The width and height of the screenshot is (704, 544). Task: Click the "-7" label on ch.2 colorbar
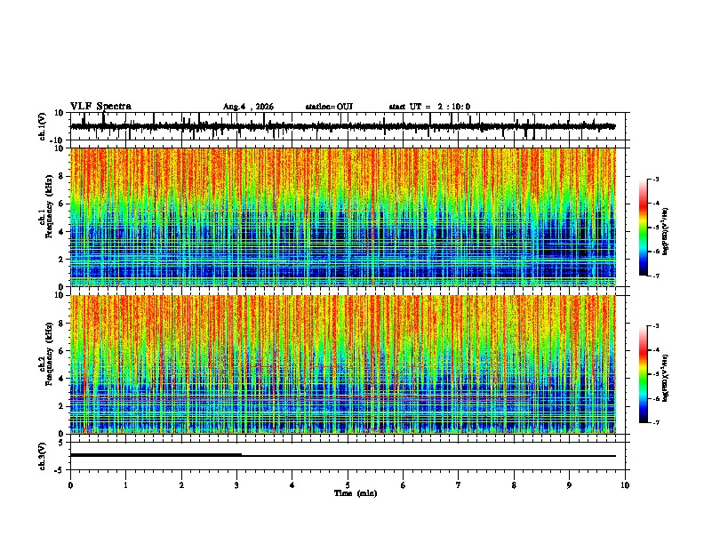click(x=655, y=422)
